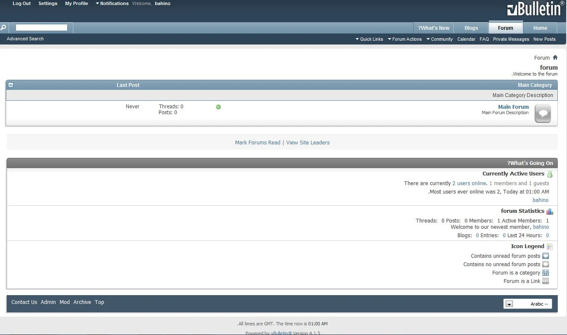
Task: Click the vBulletin logo
Action: 535,9
